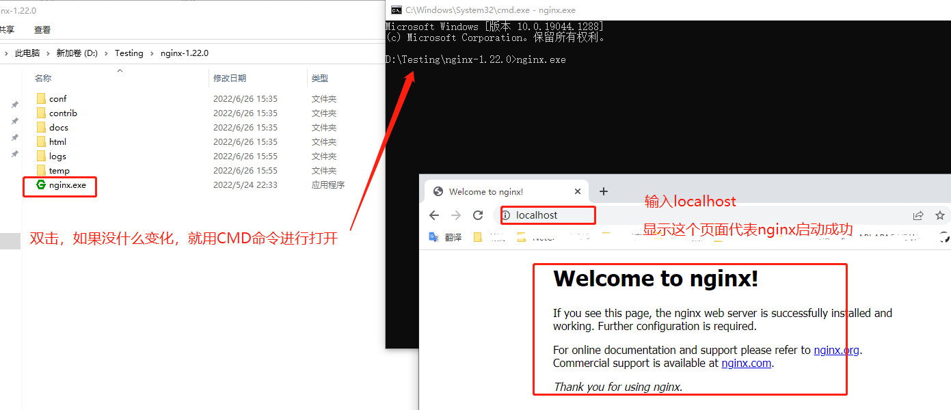Click the cmd prompt line nginx.exe
Image resolution: width=951 pixels, height=410 pixels.
(476, 59)
